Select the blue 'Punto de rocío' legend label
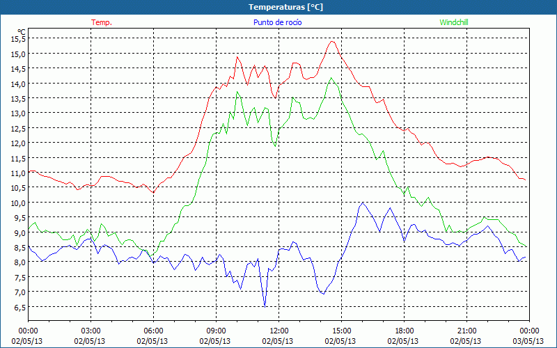The image size is (557, 348). [x=277, y=22]
